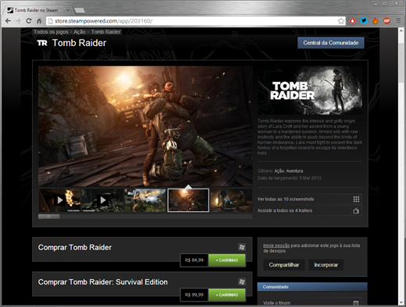Click Inicie sessão login link

point(276,245)
